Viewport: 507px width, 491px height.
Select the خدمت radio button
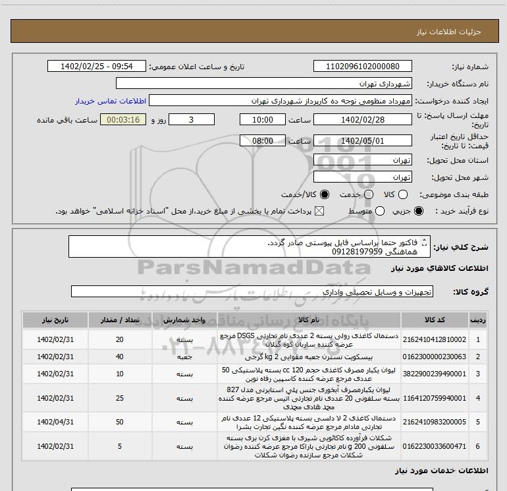click(369, 194)
